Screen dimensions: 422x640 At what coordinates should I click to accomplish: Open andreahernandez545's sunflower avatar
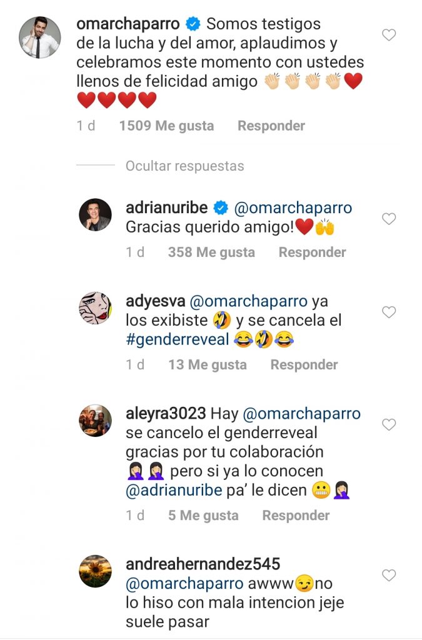(x=95, y=571)
